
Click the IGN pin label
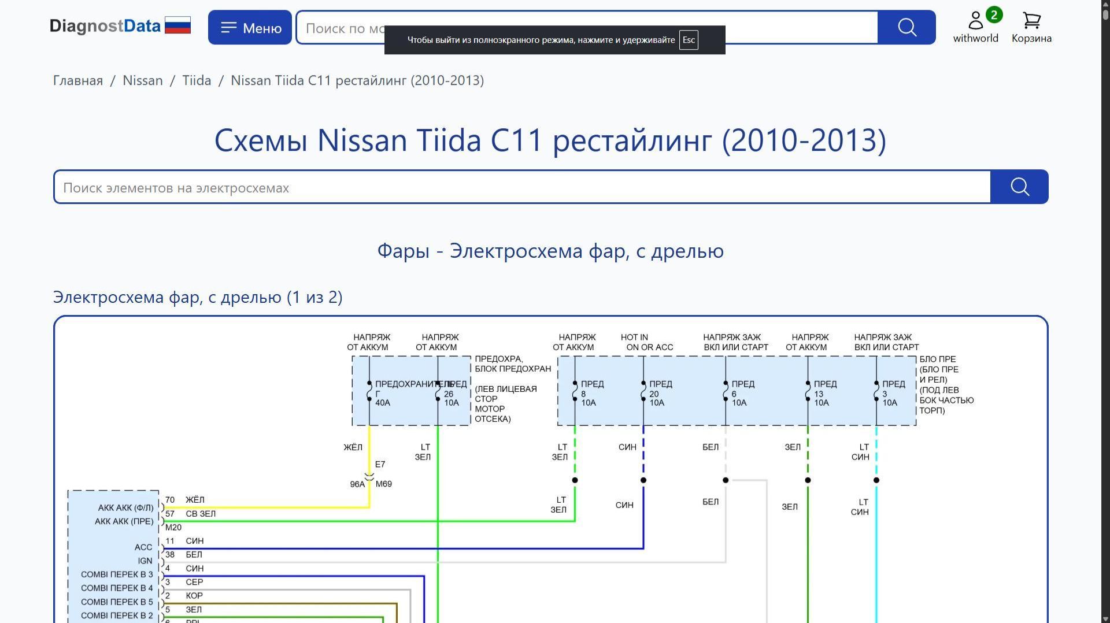click(145, 561)
